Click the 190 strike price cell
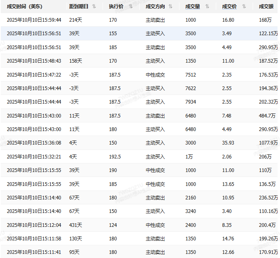Viewport: 280px width, 258px height. click(x=113, y=170)
